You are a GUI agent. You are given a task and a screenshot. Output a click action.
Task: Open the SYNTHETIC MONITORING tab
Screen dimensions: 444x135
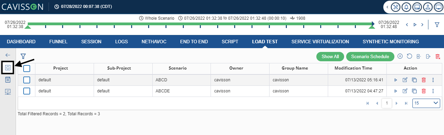391,42
